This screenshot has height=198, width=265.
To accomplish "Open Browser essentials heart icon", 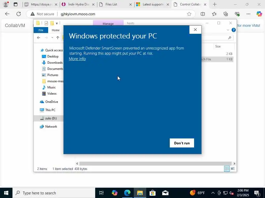I will (x=237, y=14).
